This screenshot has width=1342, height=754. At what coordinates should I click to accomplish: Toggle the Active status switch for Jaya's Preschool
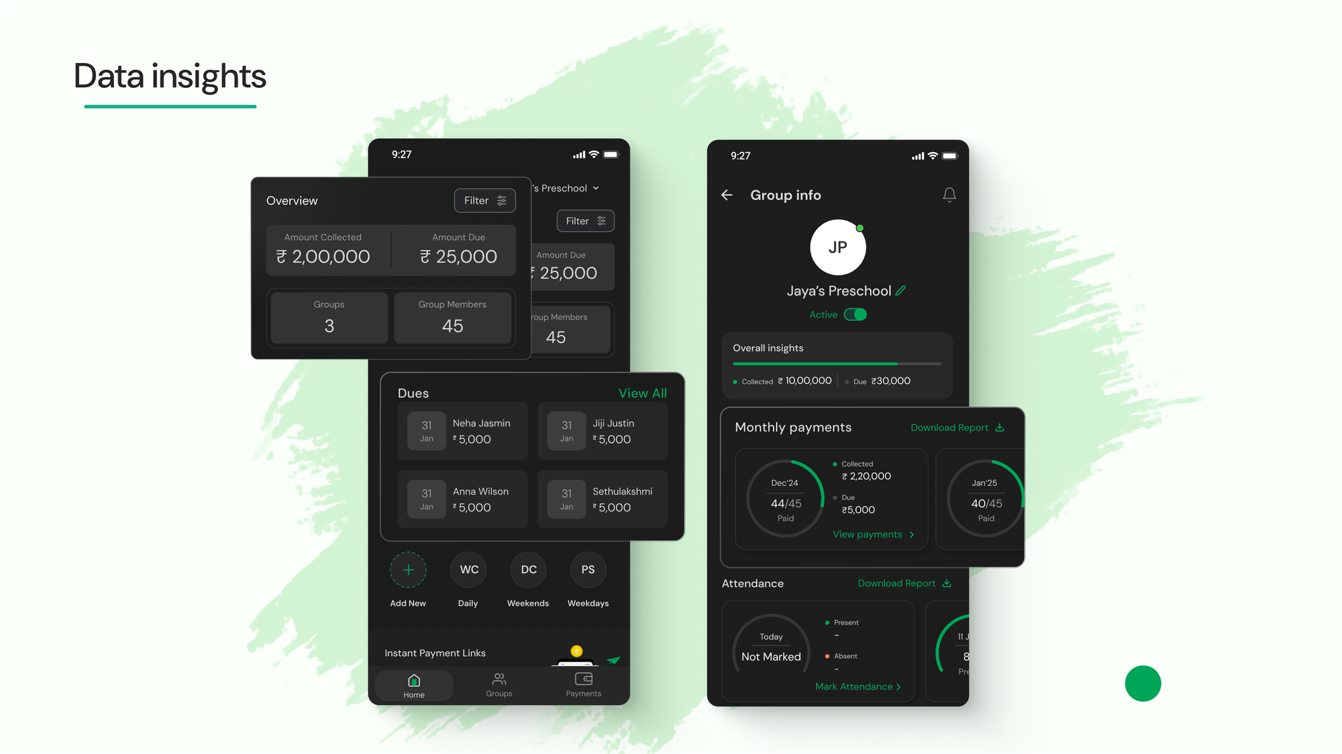[x=854, y=314]
